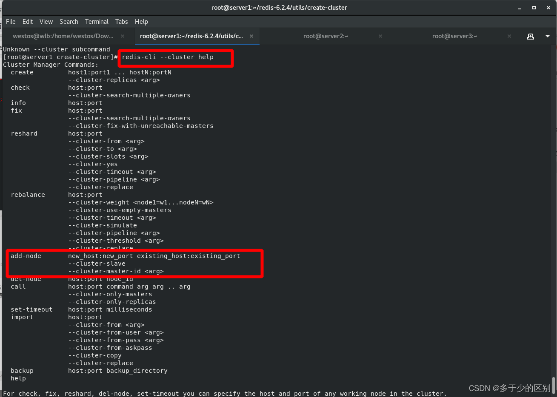Open the tab list dropdown arrow
Viewport: 557px width, 397px height.
(548, 36)
